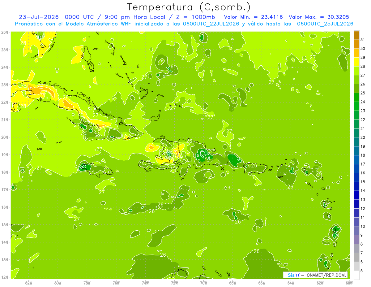Click the latitude axis label "17N"

[x=5, y=190]
